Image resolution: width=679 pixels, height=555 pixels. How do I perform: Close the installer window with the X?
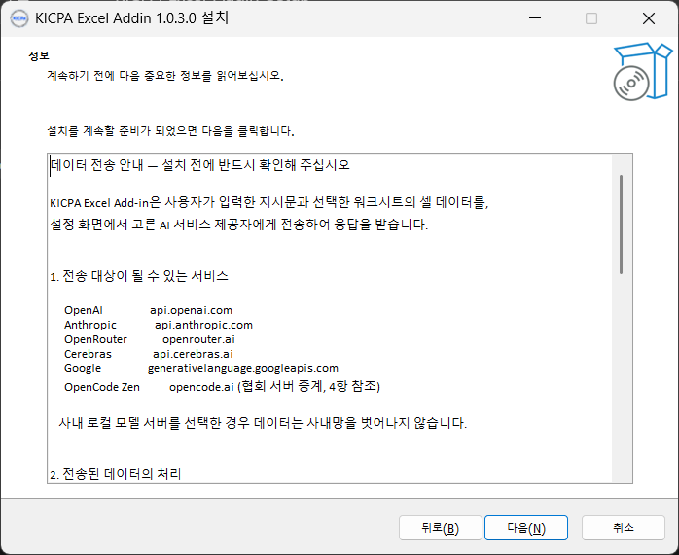click(x=648, y=18)
